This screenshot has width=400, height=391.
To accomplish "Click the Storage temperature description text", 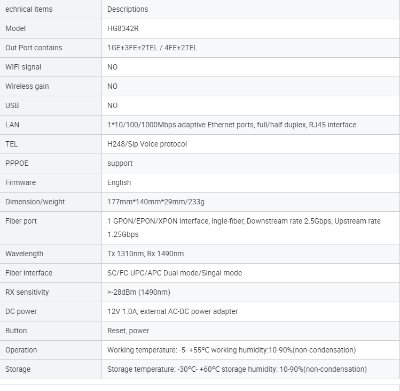I will (237, 369).
